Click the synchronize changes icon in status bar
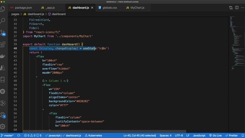 (x=19, y=135)
